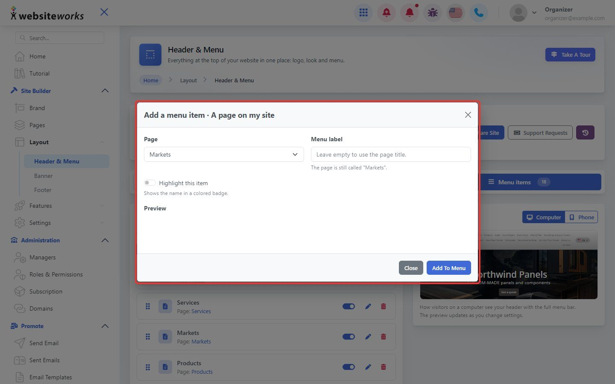This screenshot has width=615, height=384.
Task: Toggle the Products menu item switch
Action: pos(349,367)
